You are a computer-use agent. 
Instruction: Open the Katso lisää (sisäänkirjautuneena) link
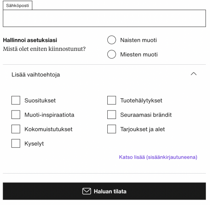(158, 157)
